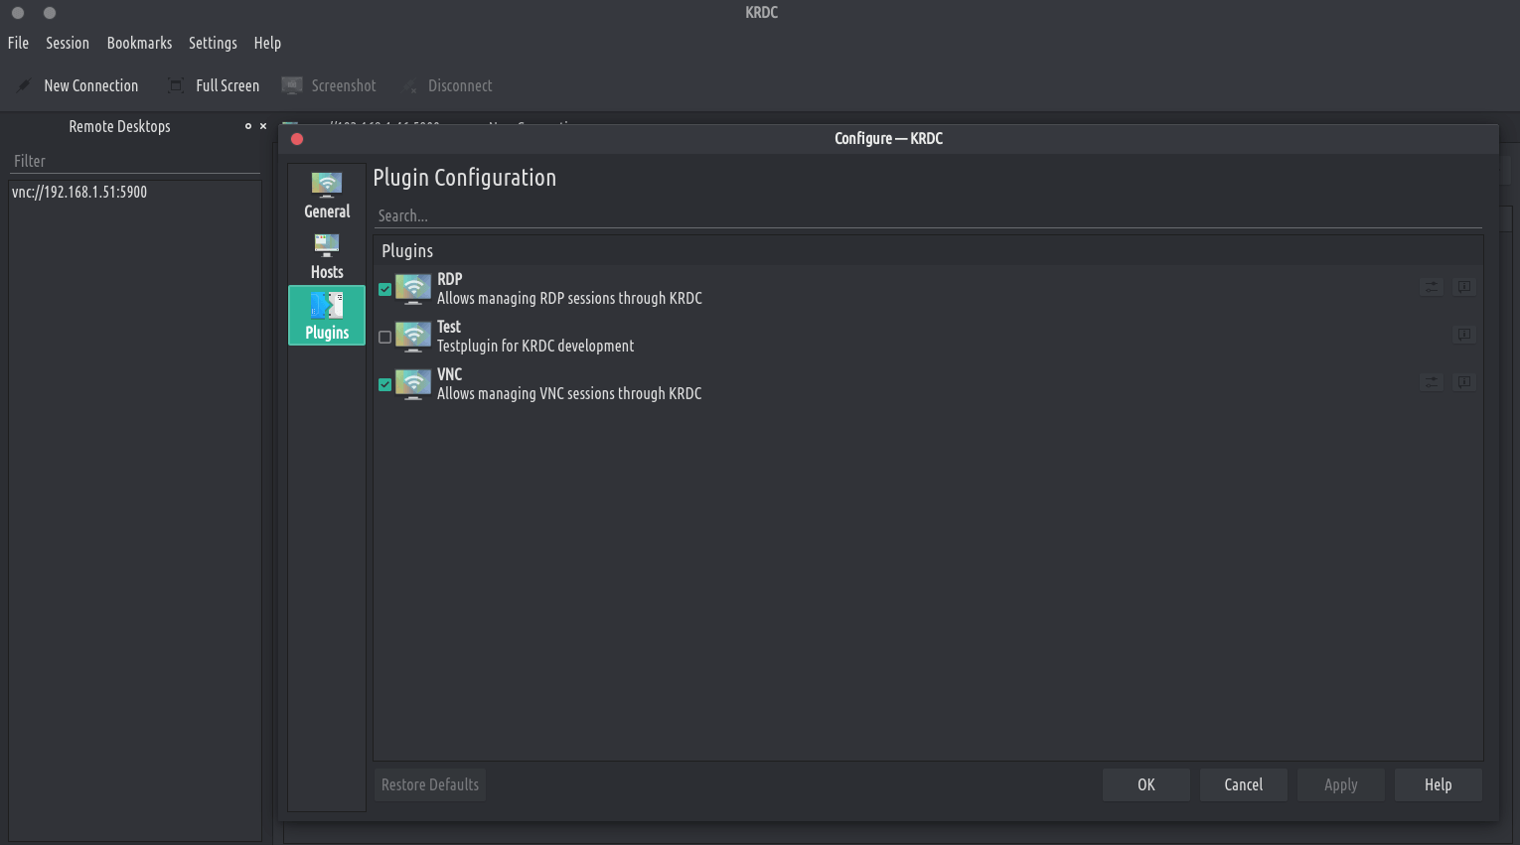Screen dimensions: 1520x845
Task: Open the Session menu
Action: 68,43
